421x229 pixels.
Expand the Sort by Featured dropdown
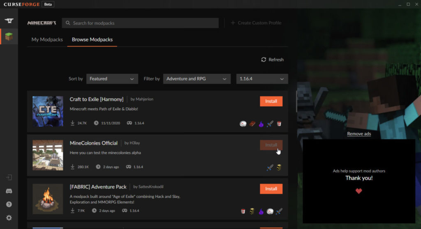112,79
